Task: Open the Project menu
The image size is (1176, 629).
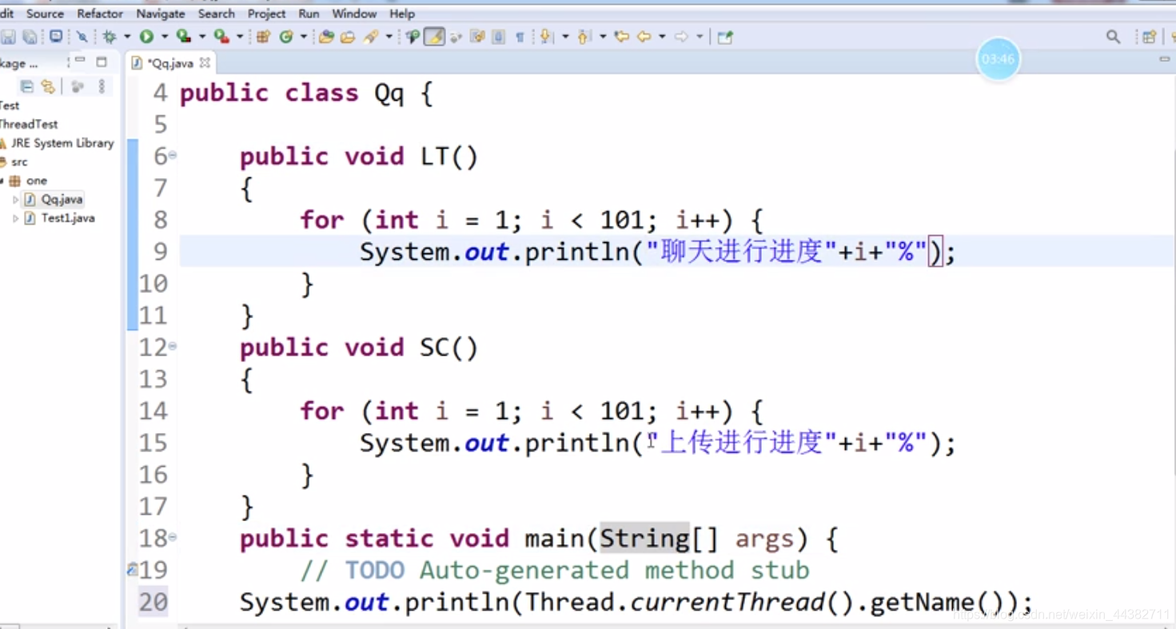Action: point(267,14)
